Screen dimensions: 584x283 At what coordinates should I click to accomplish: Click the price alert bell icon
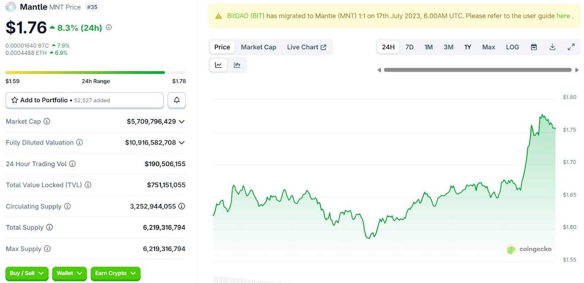(x=177, y=100)
